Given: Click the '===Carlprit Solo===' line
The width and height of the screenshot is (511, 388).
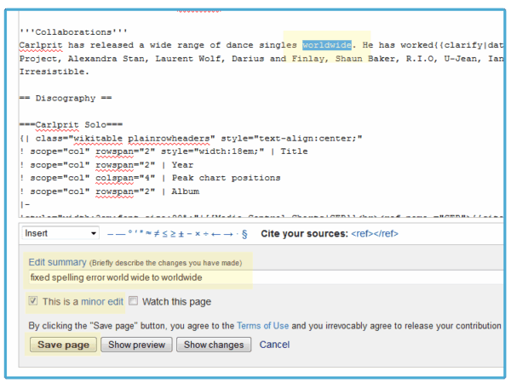Looking at the screenshot, I should [x=71, y=125].
